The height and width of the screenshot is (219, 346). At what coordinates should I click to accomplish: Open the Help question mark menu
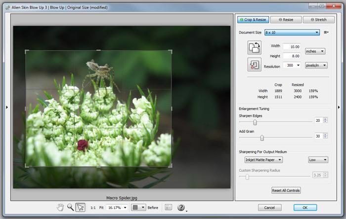181,208
